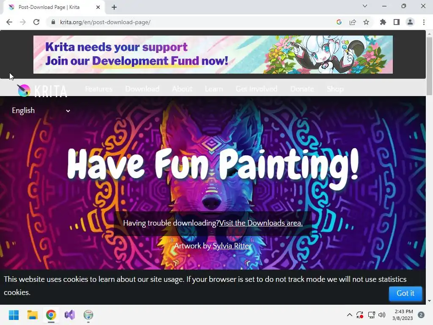Viewport: 433px width, 325px height.
Task: Click the page vertical scrollbar thumb
Action: (429, 66)
